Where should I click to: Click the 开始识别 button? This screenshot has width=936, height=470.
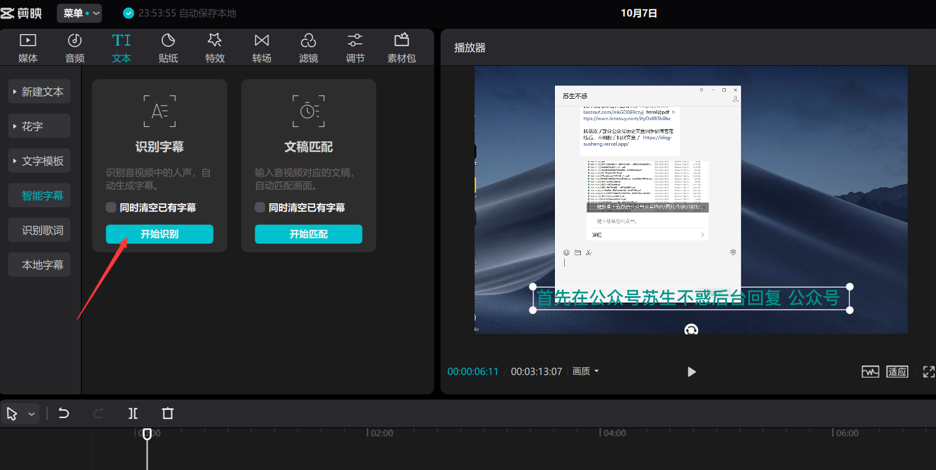click(159, 234)
